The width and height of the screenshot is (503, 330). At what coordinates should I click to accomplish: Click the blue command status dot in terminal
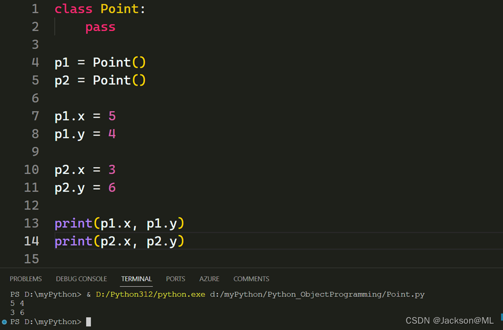(4, 322)
